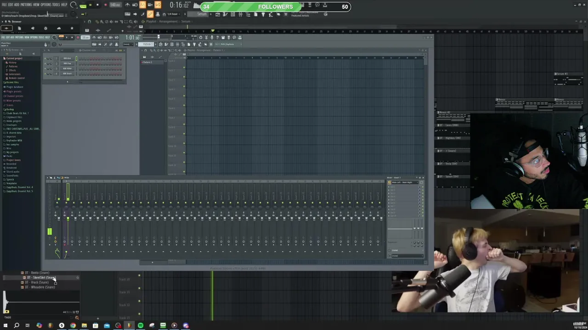
Task: Click the Windows Start button
Action: pyautogui.click(x=6, y=325)
